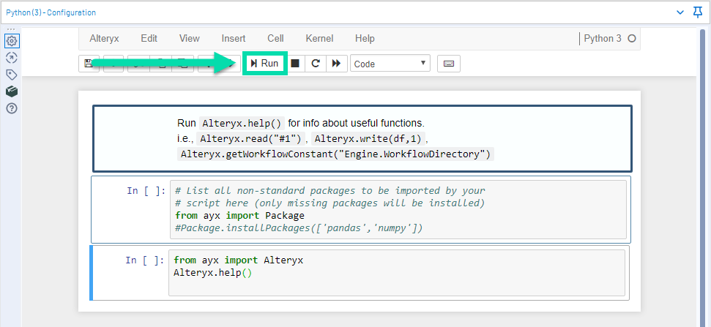711x327 pixels.
Task: Click inside the Alteryx.help() code cell
Action: (x=396, y=273)
